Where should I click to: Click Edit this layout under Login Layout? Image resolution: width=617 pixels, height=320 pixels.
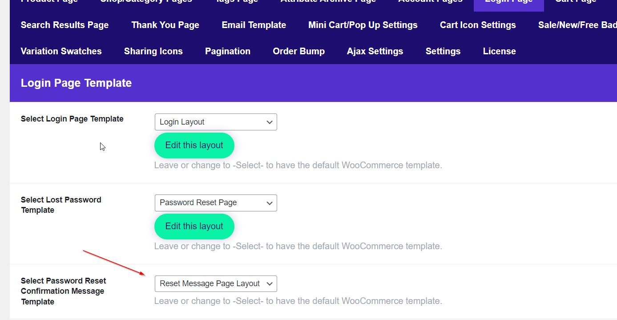pos(194,146)
